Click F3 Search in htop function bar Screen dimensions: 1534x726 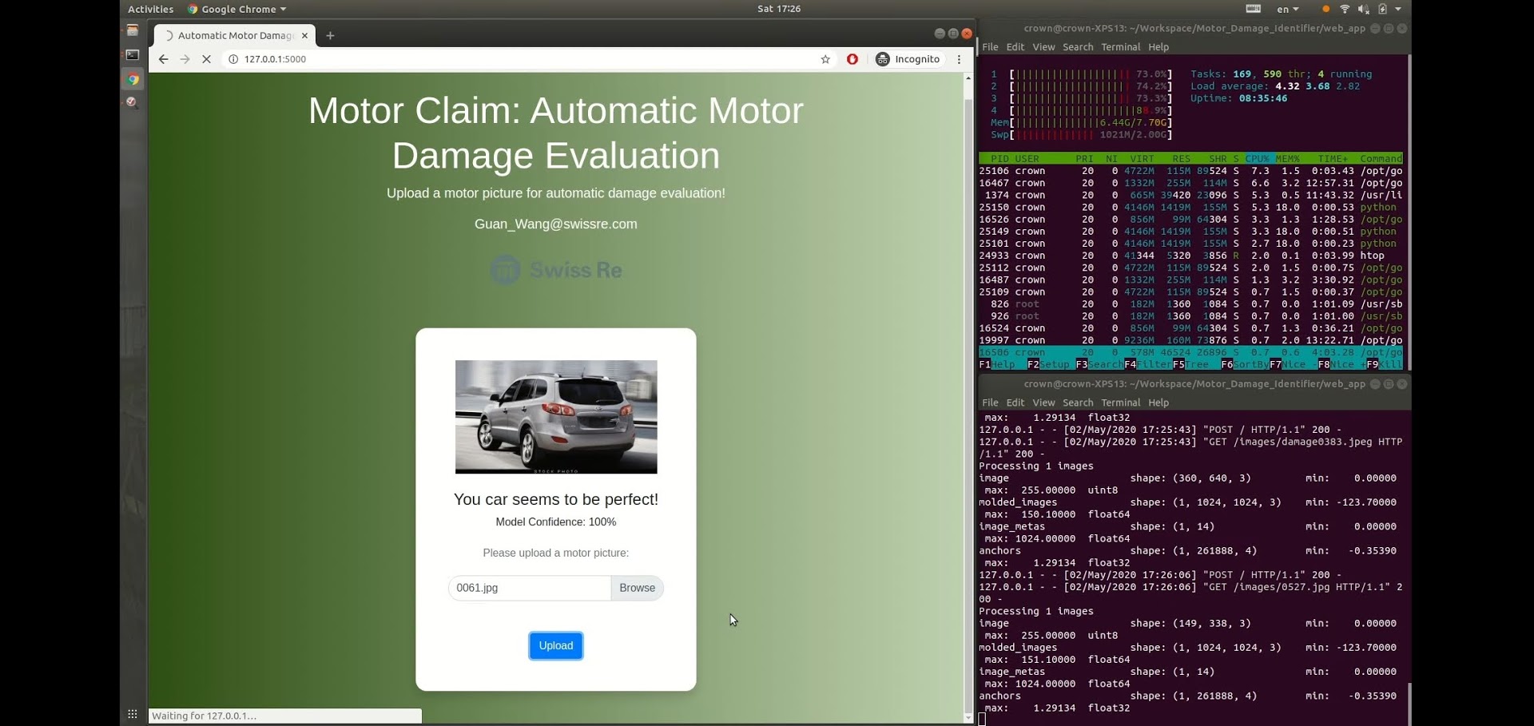[1099, 364]
